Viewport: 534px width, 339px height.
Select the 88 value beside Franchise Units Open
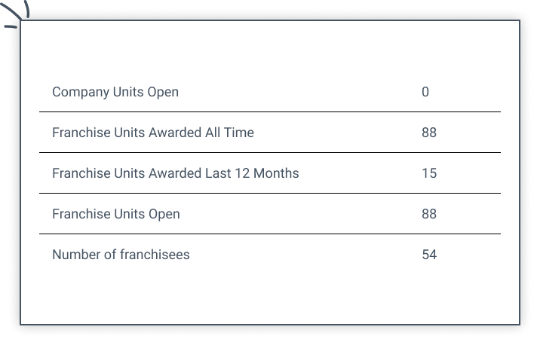[x=429, y=214]
